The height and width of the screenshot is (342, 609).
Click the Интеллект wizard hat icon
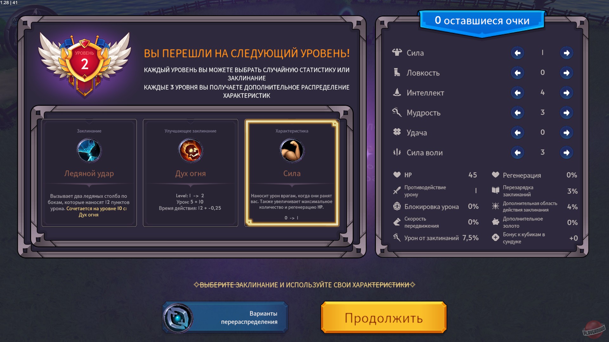pos(397,92)
